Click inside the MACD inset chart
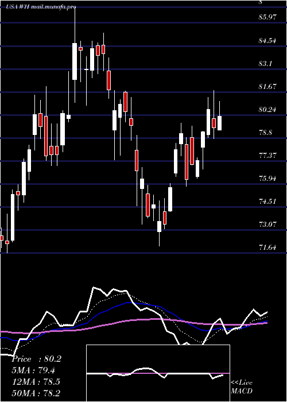The image size is (287, 402). (x=158, y=373)
